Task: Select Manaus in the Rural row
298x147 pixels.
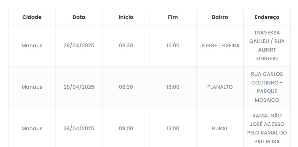Action: pos(32,128)
